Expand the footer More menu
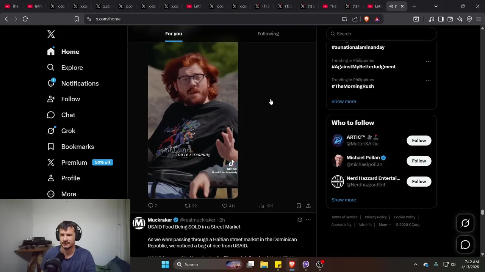The image size is (485, 272). [385, 225]
